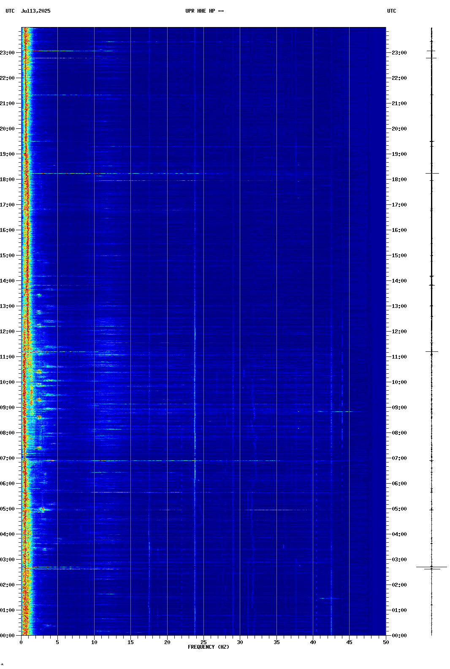Select the 18:00 label on right time axis
This screenshot has width=450, height=669.
coord(399,179)
